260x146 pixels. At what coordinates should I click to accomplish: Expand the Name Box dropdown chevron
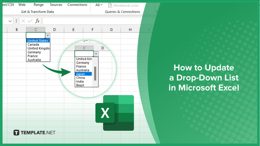click(x=10, y=21)
